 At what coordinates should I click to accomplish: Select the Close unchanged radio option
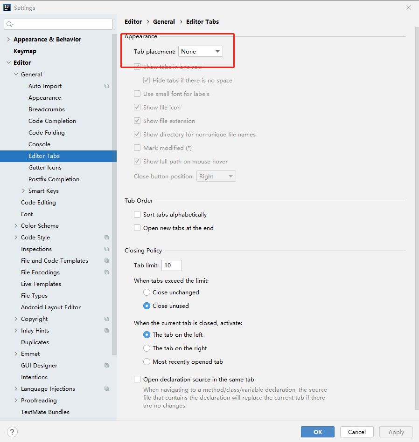147,292
